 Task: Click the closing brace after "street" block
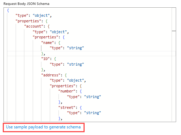[x=60, y=119]
